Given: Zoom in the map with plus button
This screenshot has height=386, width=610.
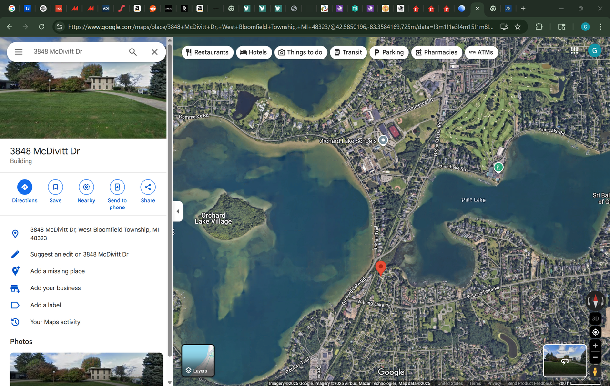Looking at the screenshot, I should (595, 346).
